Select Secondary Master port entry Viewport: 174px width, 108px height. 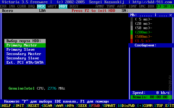[x=25, y=54]
